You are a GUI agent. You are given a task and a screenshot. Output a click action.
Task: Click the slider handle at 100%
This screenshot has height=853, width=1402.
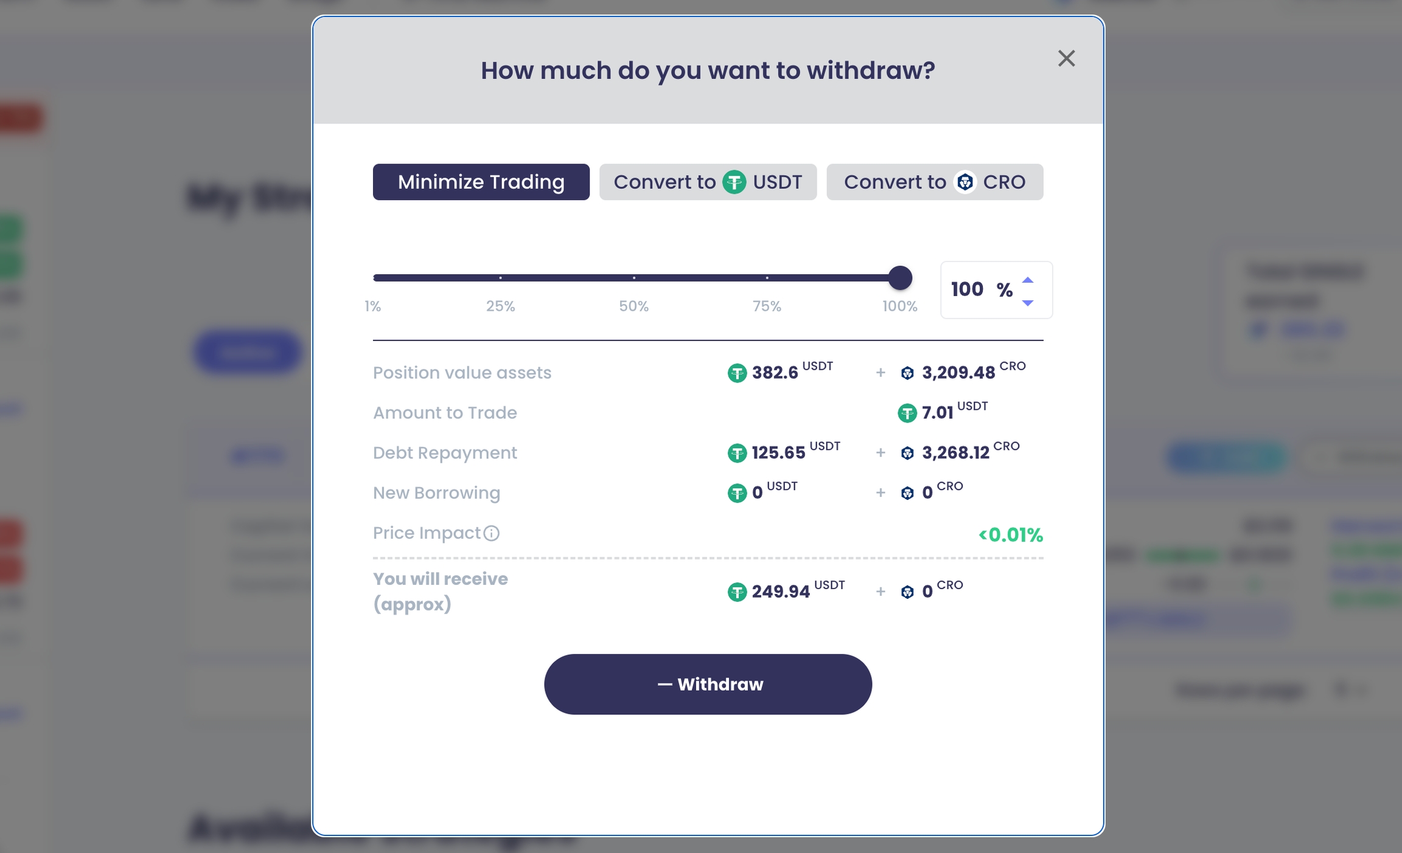click(x=900, y=278)
